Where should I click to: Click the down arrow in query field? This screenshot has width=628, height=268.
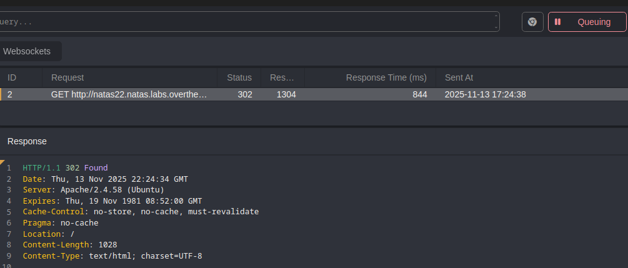pos(496,26)
